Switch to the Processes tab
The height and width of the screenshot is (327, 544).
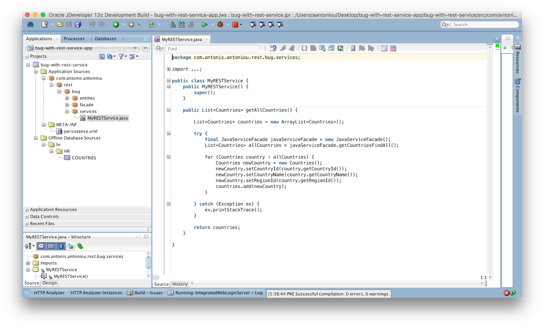[74, 39]
